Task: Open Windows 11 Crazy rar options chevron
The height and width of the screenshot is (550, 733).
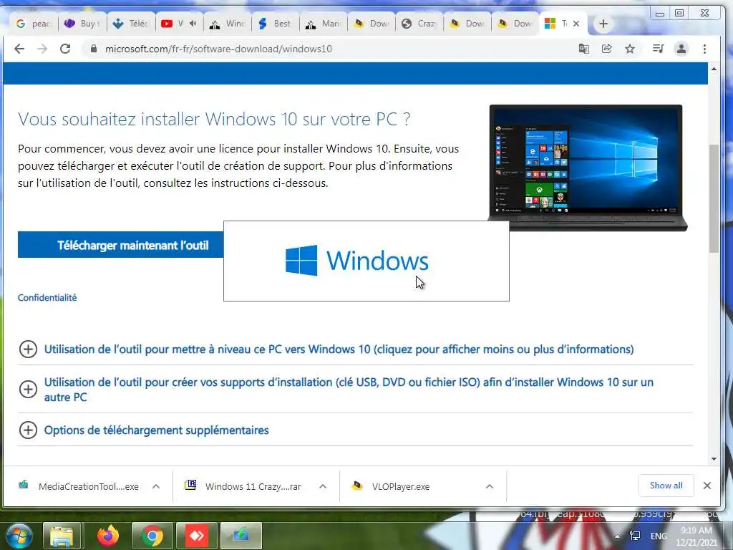Action: coord(323,486)
